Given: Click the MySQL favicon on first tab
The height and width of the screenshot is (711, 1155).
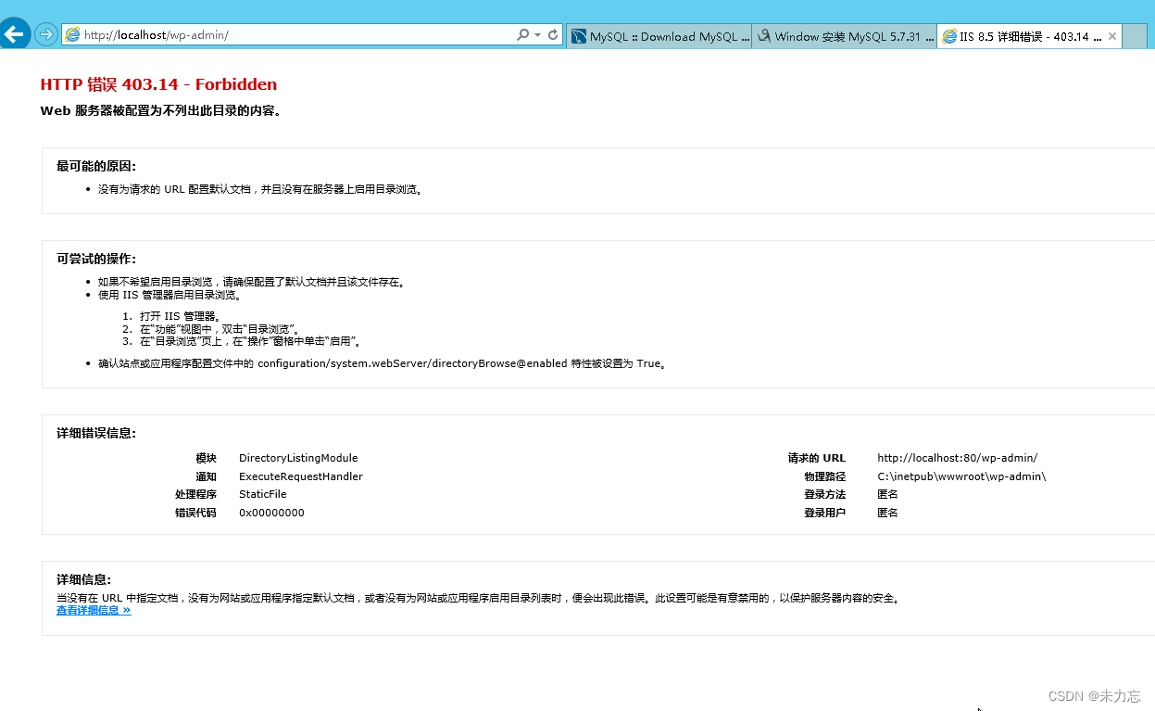Looking at the screenshot, I should coord(579,37).
